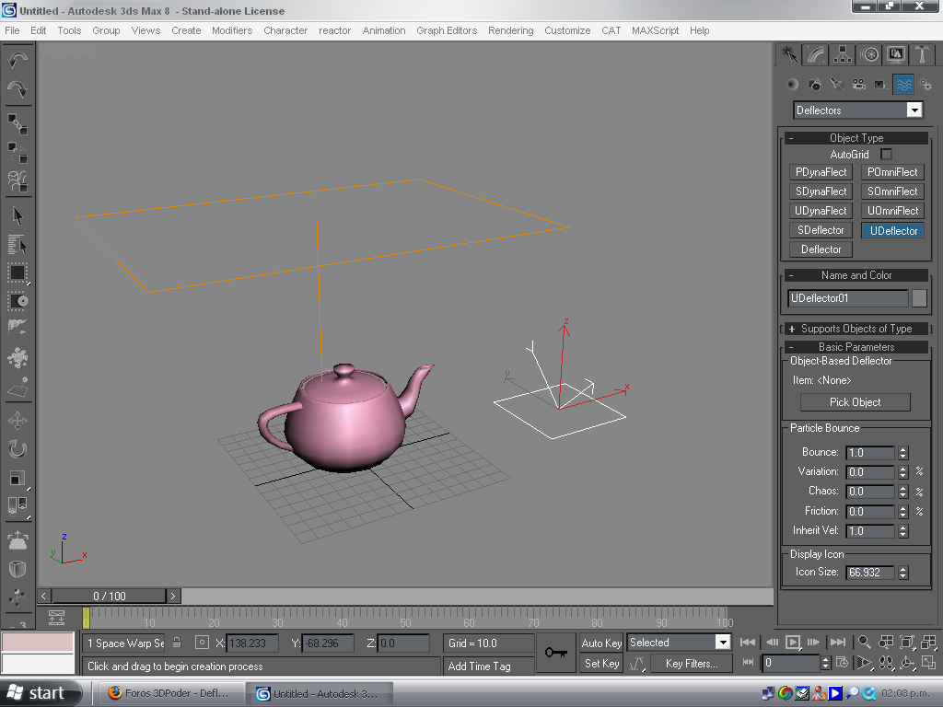
Task: Switch to Space Warps creation category
Action: 903,85
